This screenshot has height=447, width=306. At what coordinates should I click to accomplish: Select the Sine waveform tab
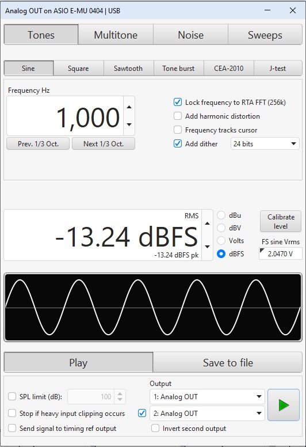(x=28, y=69)
